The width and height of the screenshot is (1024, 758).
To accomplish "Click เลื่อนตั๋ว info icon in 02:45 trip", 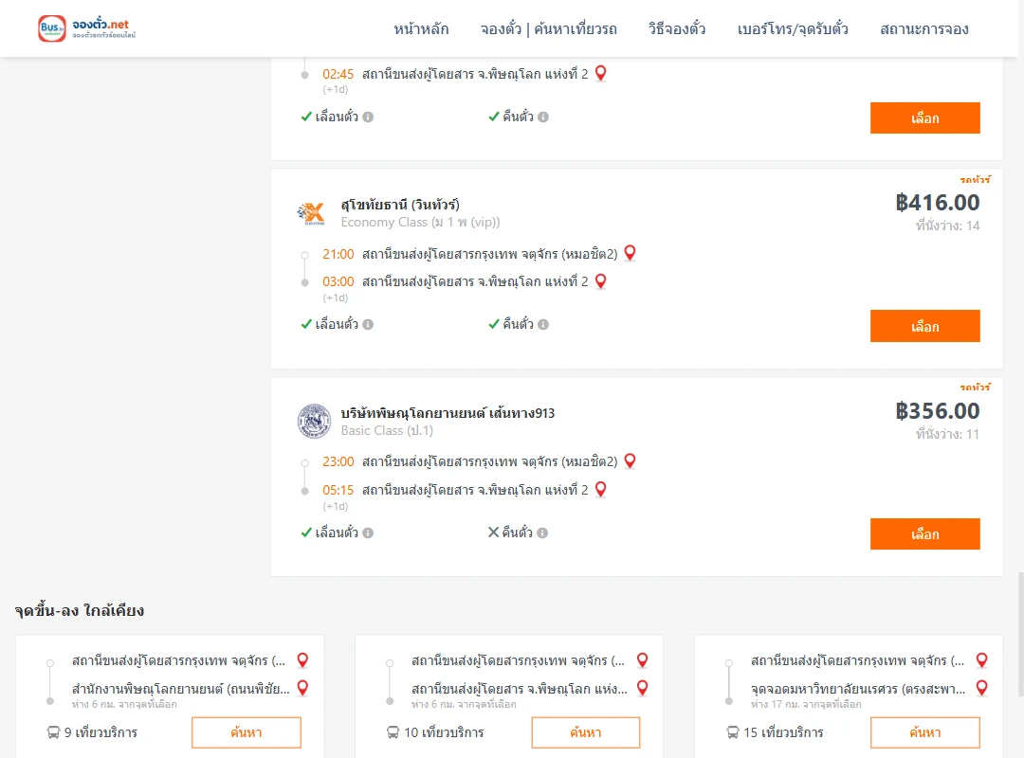I will 368,117.
